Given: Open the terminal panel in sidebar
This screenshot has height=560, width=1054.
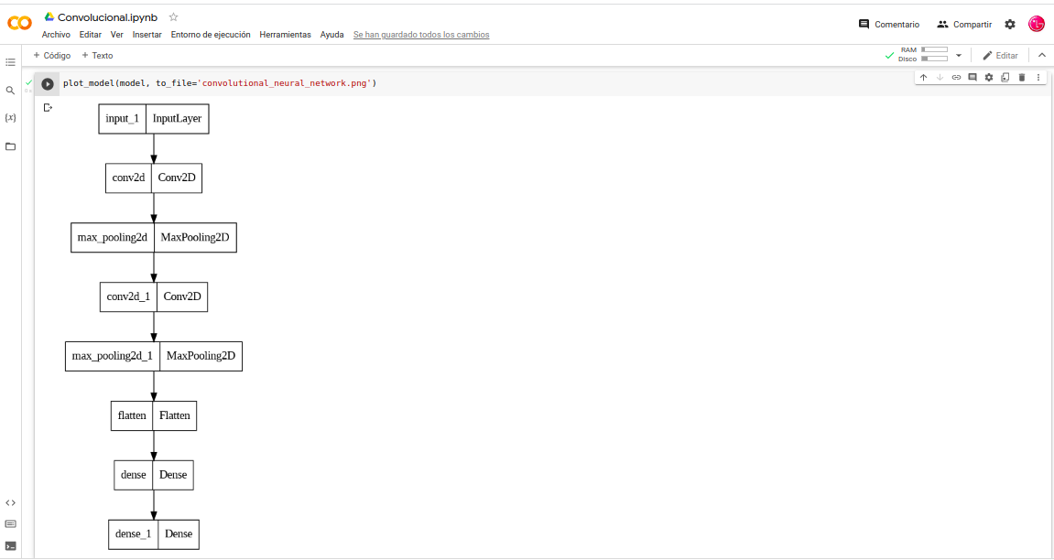Looking at the screenshot, I should coord(10,545).
